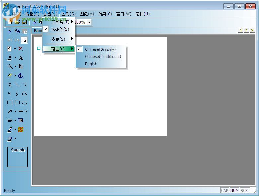Open dropdown beside the paint bucket

pos(15,138)
